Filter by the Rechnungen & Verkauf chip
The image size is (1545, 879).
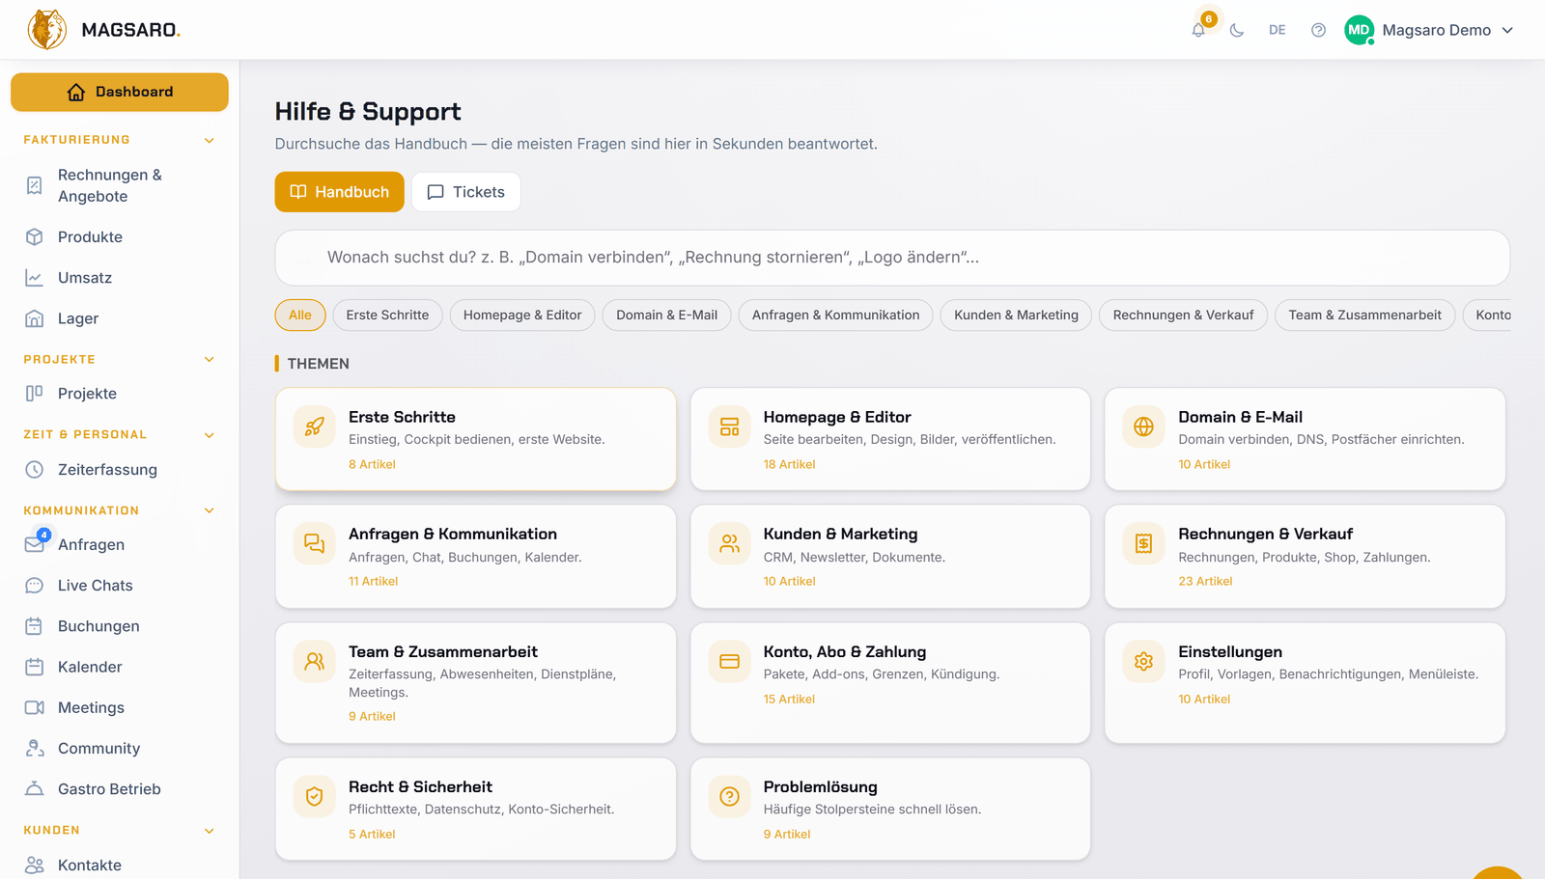click(1184, 316)
